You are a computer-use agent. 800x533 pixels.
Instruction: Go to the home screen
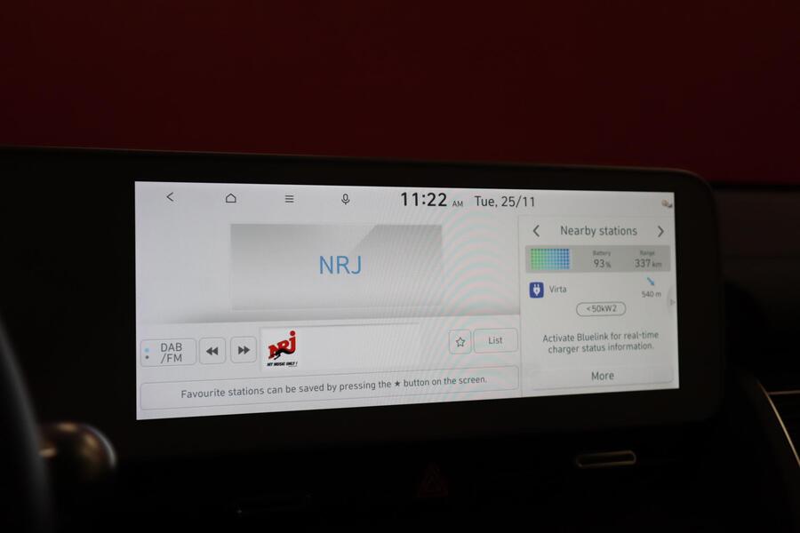click(231, 198)
